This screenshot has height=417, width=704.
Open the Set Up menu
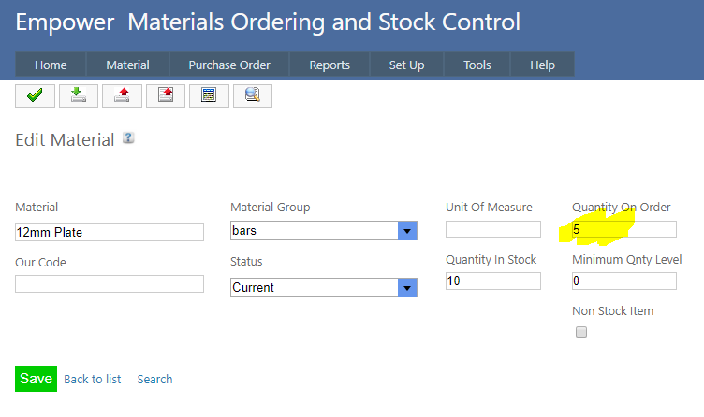(406, 65)
